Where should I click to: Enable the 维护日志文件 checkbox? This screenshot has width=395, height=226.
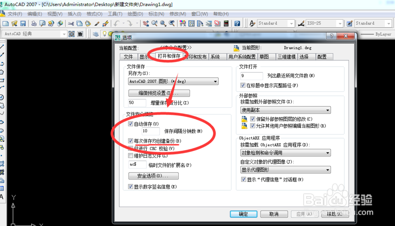pyautogui.click(x=130, y=156)
